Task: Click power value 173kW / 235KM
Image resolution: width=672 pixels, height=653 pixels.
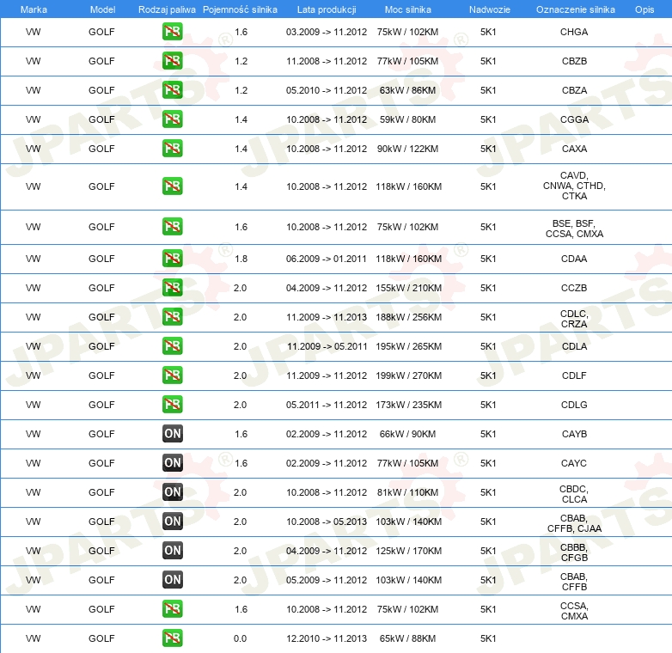Action: [x=408, y=404]
